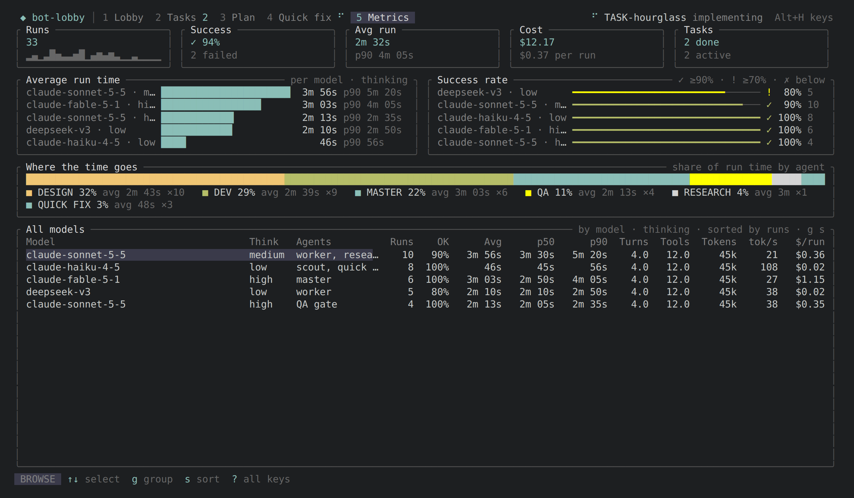Screen dimensions: 854x498
Task: Click the s sort shortcut in footer
Action: [x=202, y=479]
